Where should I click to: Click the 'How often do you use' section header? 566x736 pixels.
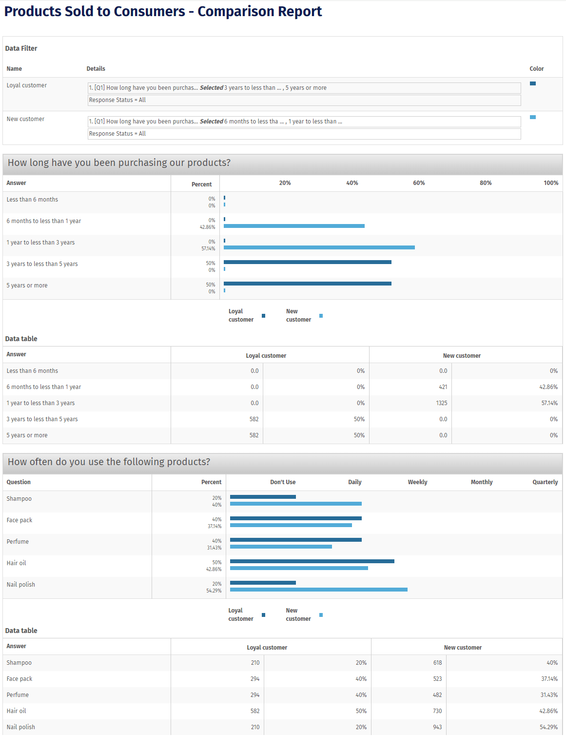pyautogui.click(x=109, y=462)
